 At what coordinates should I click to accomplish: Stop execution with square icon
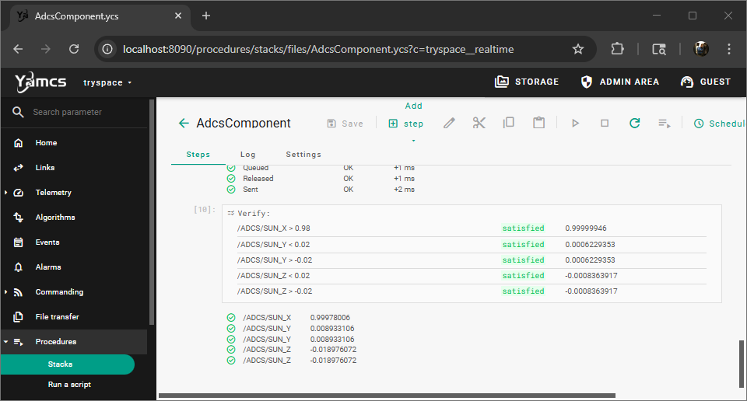point(605,124)
